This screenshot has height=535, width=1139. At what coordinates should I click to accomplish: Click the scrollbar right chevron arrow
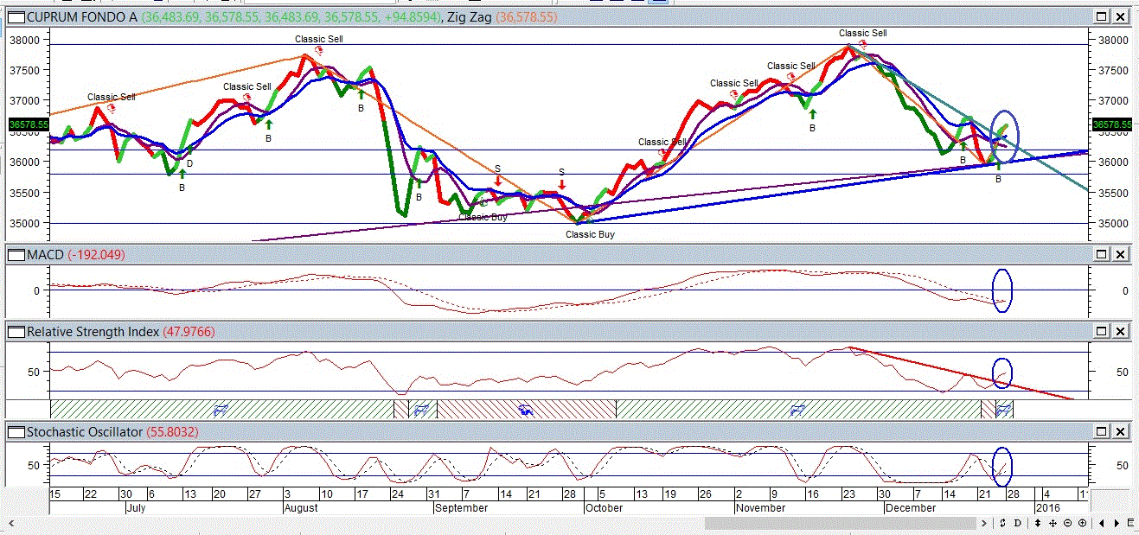coord(984,523)
